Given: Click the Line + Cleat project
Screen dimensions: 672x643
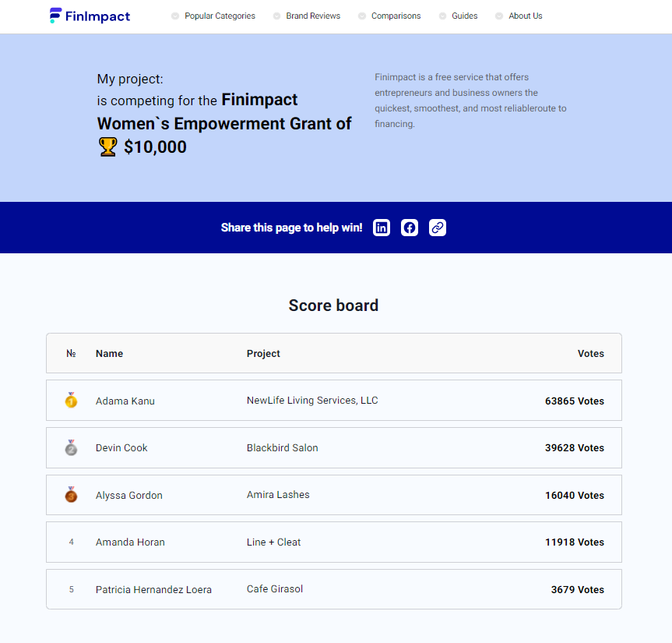Looking at the screenshot, I should pos(274,542).
